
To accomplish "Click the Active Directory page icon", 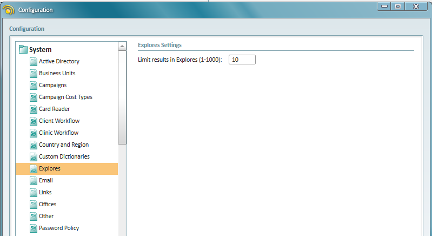I will pos(34,62).
